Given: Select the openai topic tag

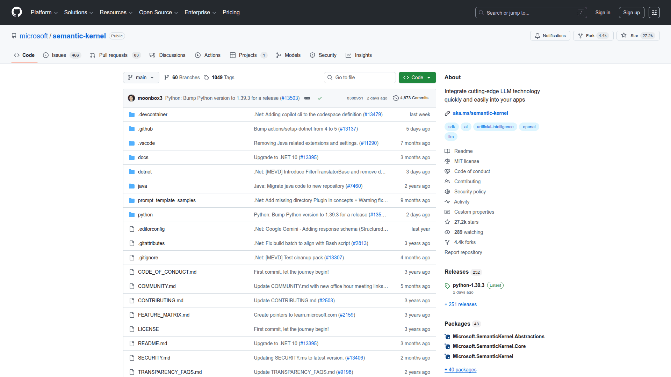Looking at the screenshot, I should point(529,127).
